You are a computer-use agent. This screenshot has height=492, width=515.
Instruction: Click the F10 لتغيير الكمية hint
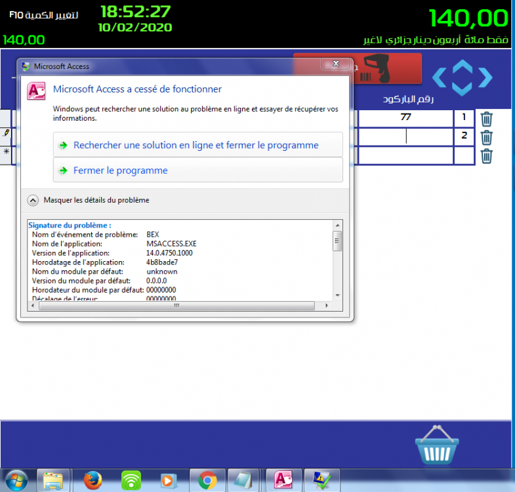click(x=44, y=15)
